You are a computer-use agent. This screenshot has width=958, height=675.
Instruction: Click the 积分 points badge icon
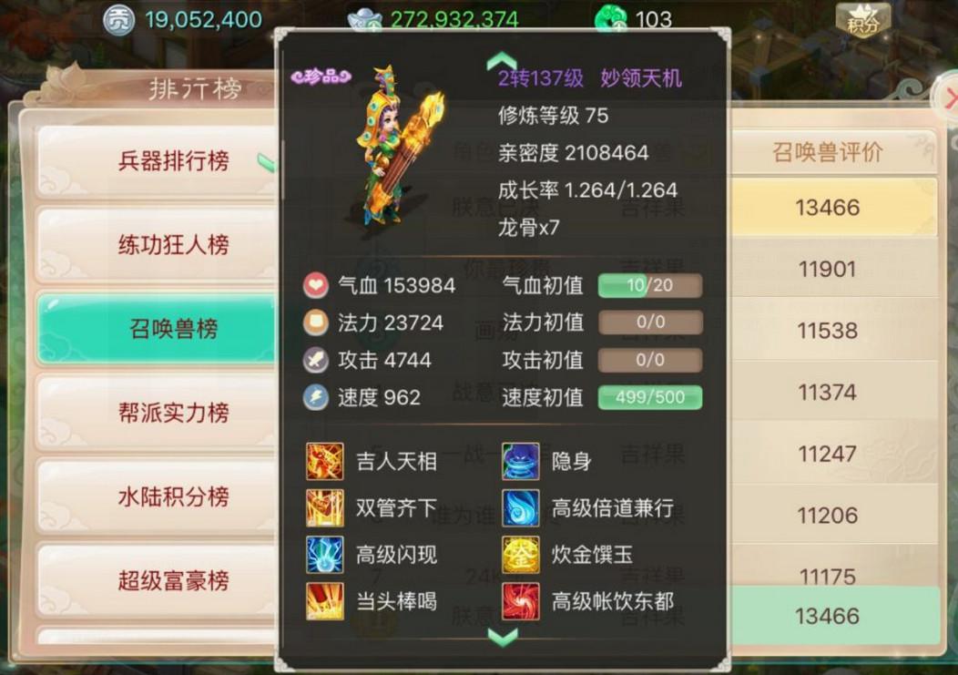click(x=862, y=21)
